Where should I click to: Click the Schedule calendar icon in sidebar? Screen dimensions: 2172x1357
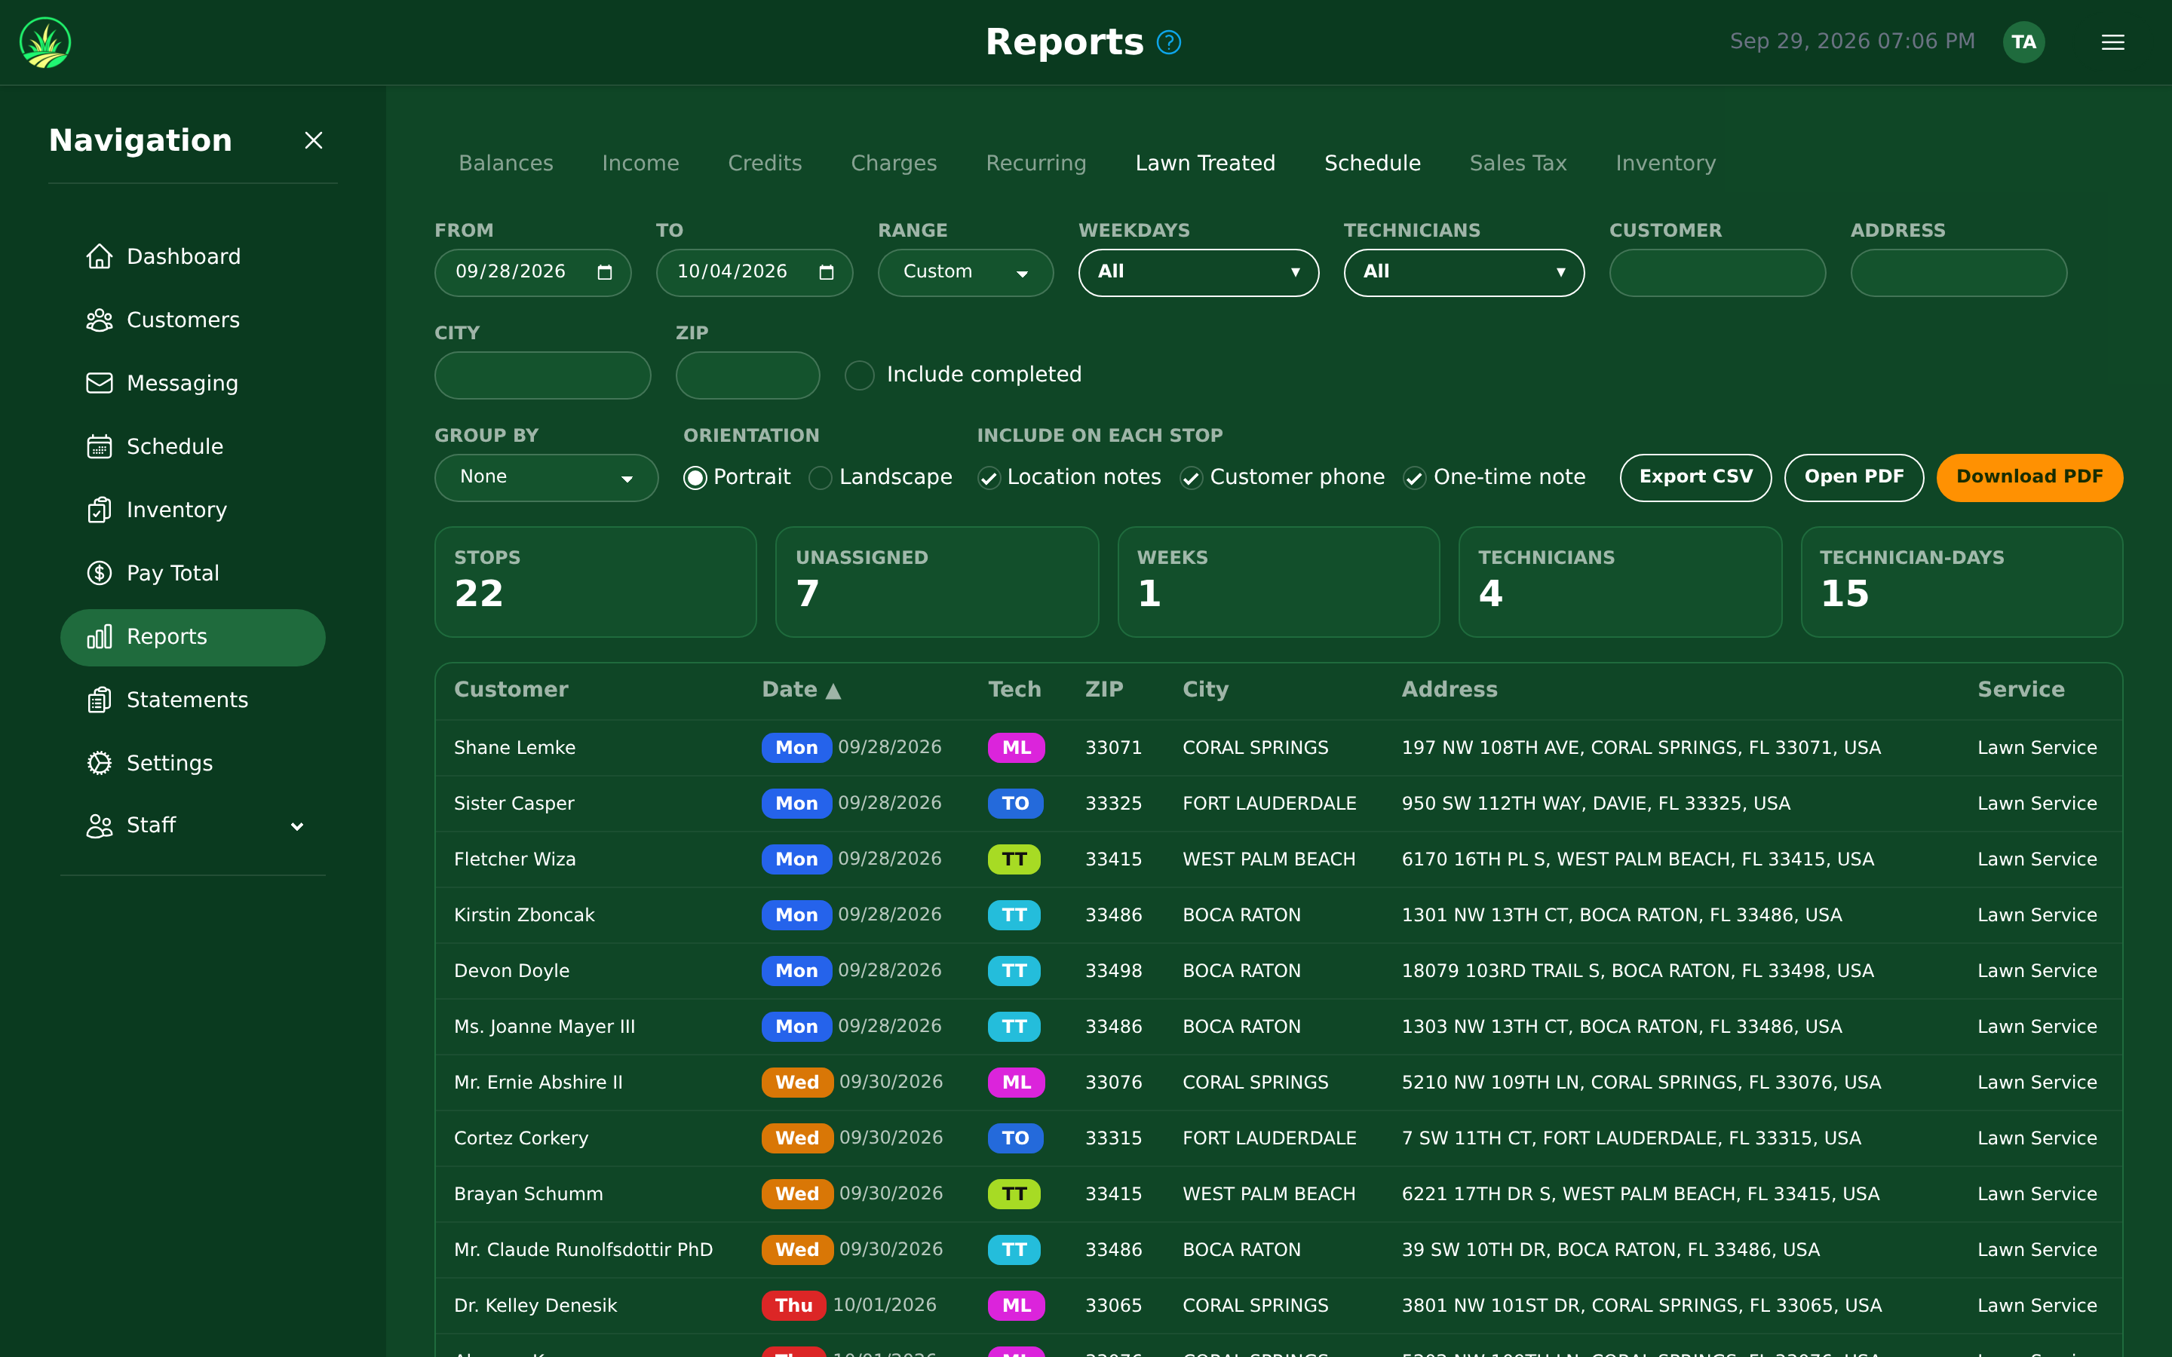[x=100, y=446]
